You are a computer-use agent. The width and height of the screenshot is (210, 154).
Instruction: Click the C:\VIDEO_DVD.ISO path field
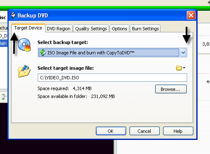coord(112,78)
